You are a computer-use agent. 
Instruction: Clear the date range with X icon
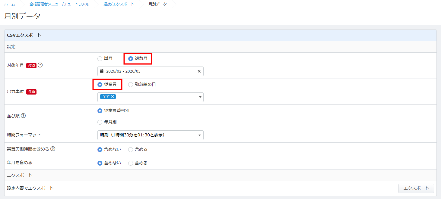tap(199, 71)
